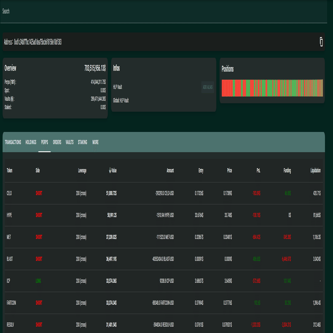Screen dimensions: 333x333
Task: Sort table by Liquidation column header
Action: pyautogui.click(x=315, y=170)
